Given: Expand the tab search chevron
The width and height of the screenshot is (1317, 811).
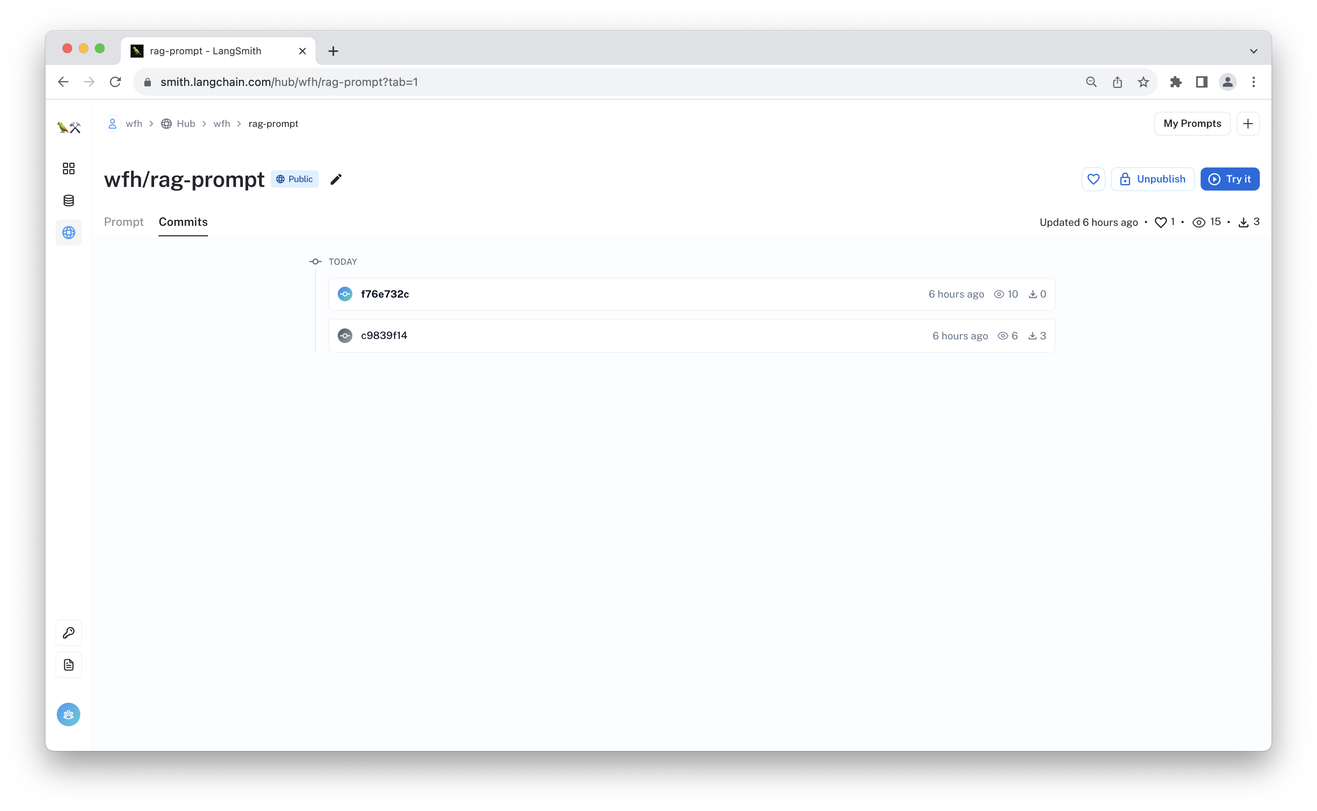Looking at the screenshot, I should [1253, 51].
